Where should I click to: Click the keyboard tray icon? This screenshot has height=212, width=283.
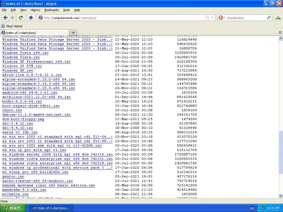(252, 208)
